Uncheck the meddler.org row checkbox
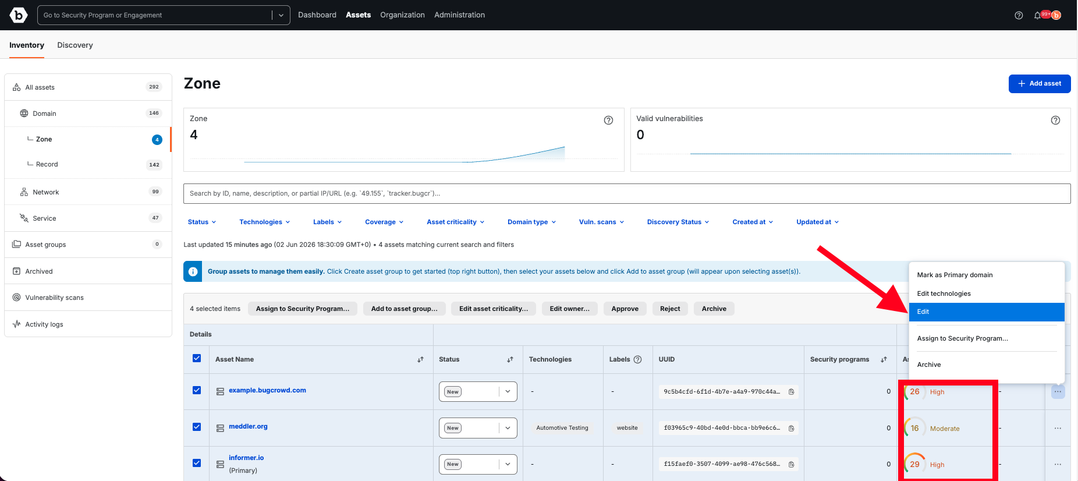Image resolution: width=1078 pixels, height=481 pixels. pyautogui.click(x=197, y=427)
